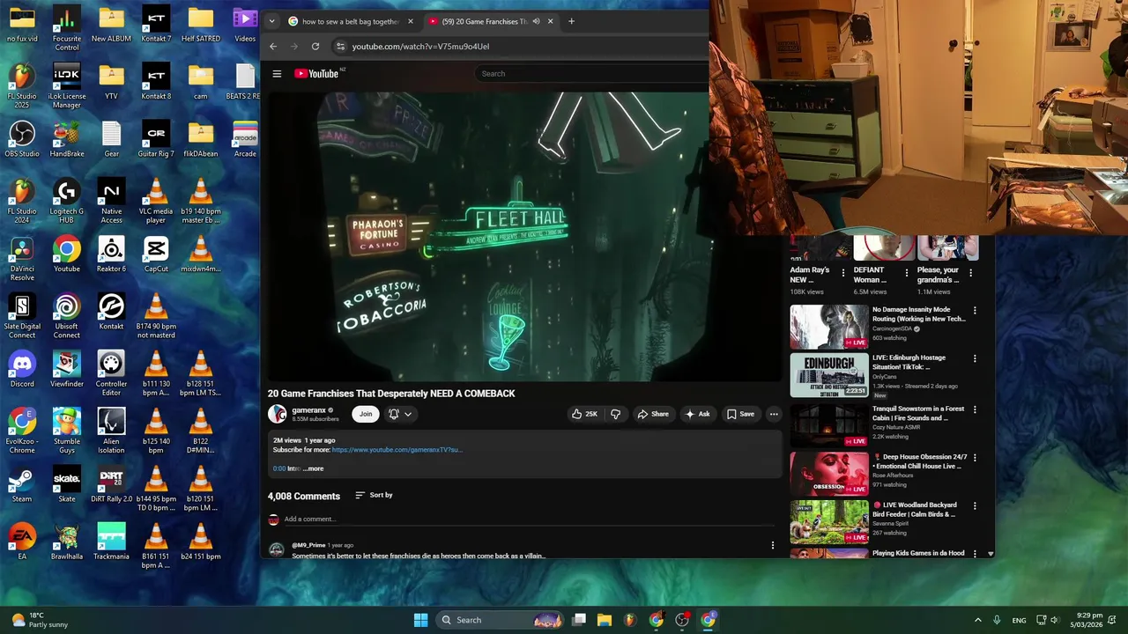
Task: Open a new browser tab
Action: pos(571,21)
